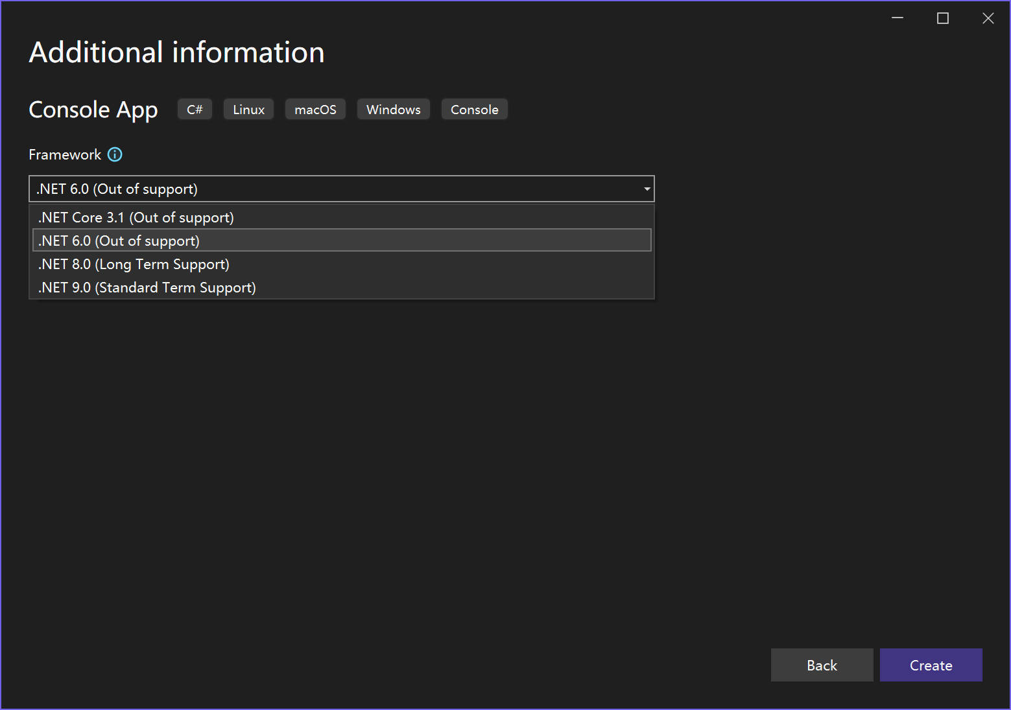Select .NET 8.0 (Long Term Support)
The width and height of the screenshot is (1011, 710).
(x=134, y=264)
